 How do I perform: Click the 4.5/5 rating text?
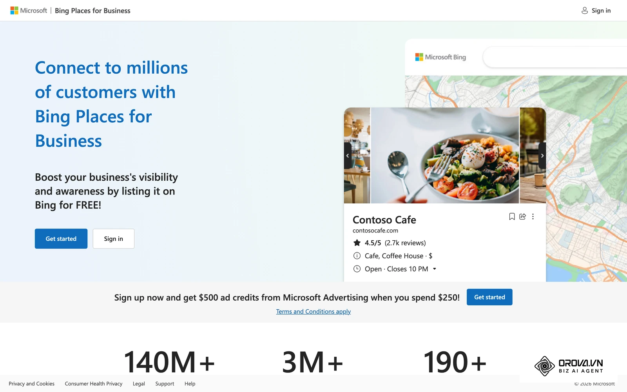click(x=373, y=243)
